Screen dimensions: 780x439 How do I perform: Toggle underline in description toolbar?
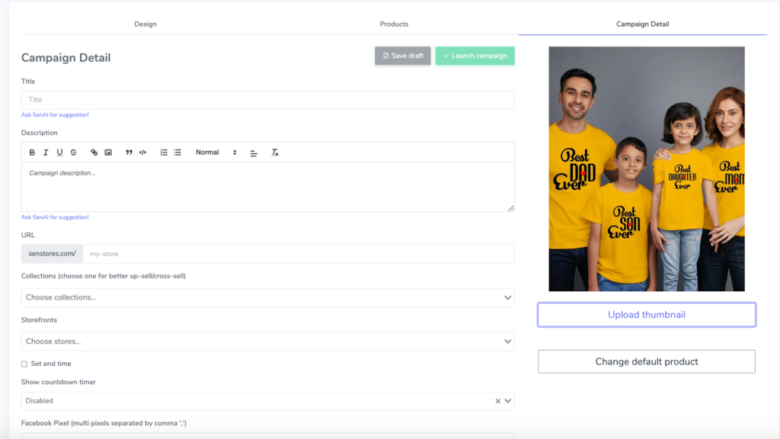(x=59, y=152)
